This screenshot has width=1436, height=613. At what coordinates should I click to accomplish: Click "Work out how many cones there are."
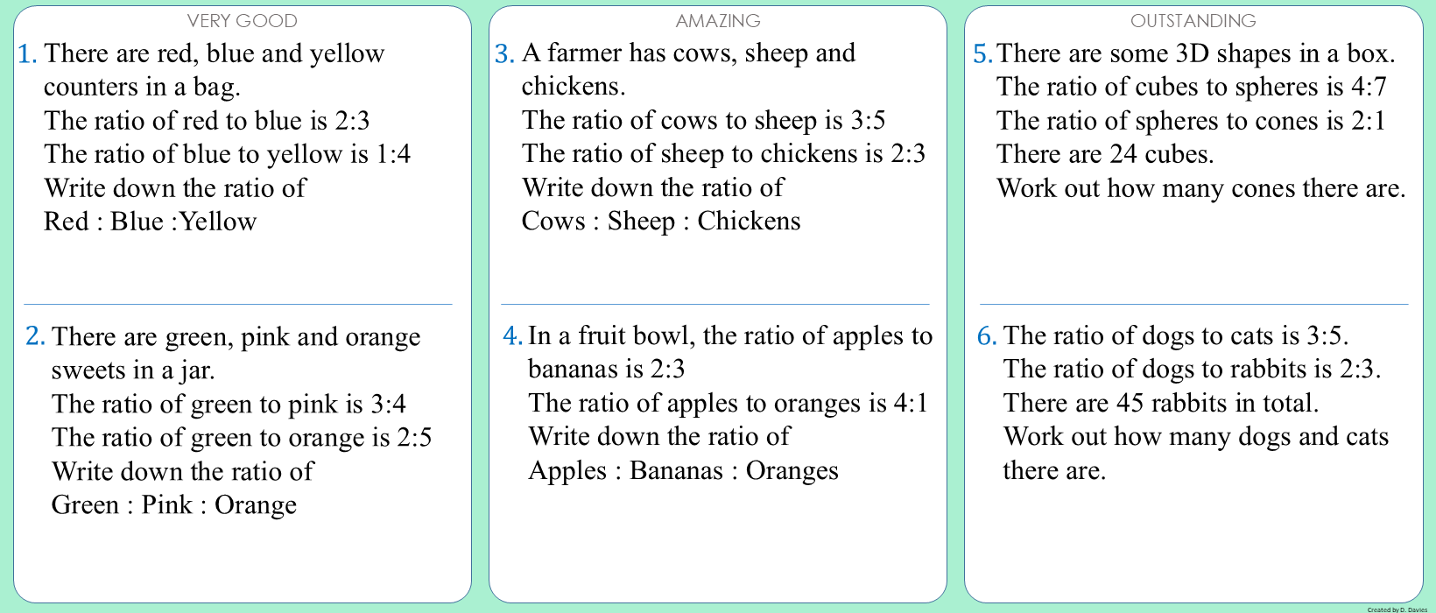click(1200, 188)
